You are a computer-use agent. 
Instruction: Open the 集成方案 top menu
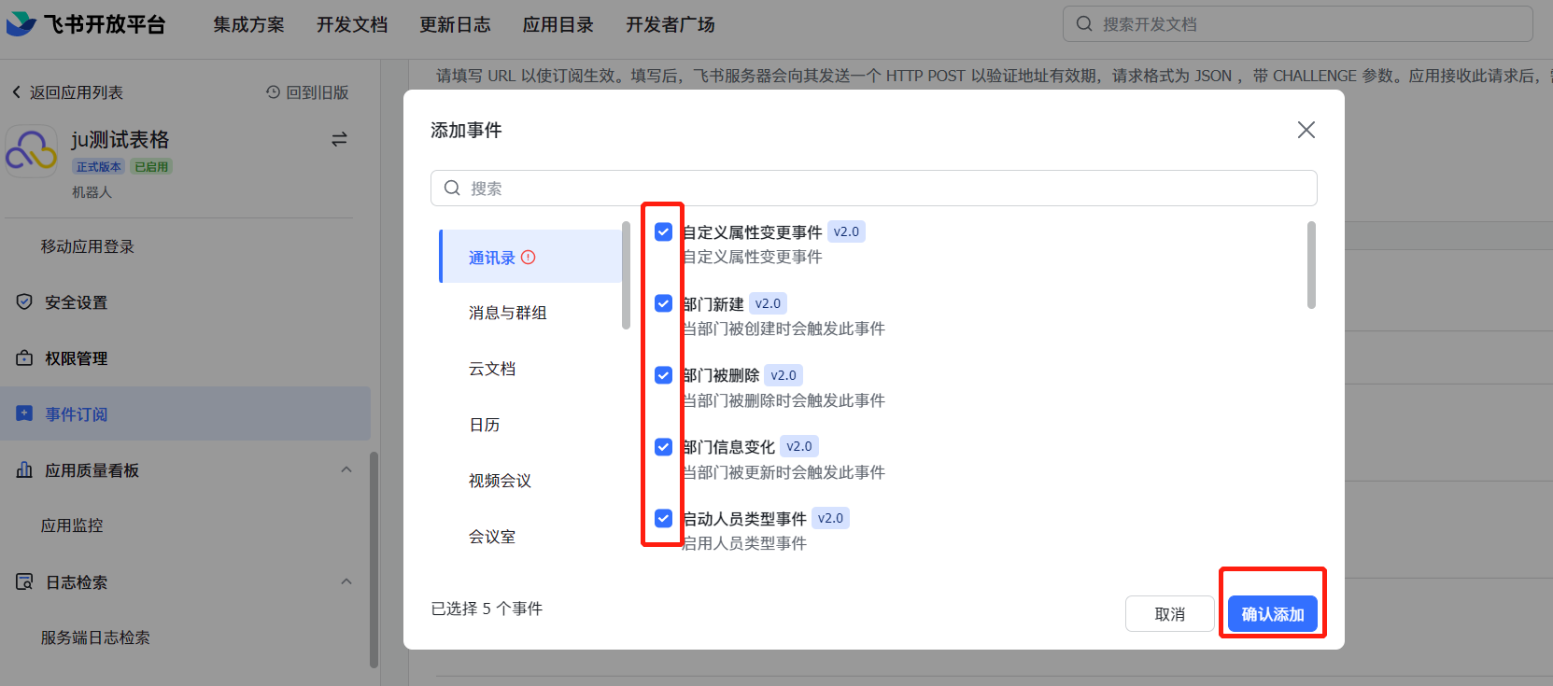point(248,24)
